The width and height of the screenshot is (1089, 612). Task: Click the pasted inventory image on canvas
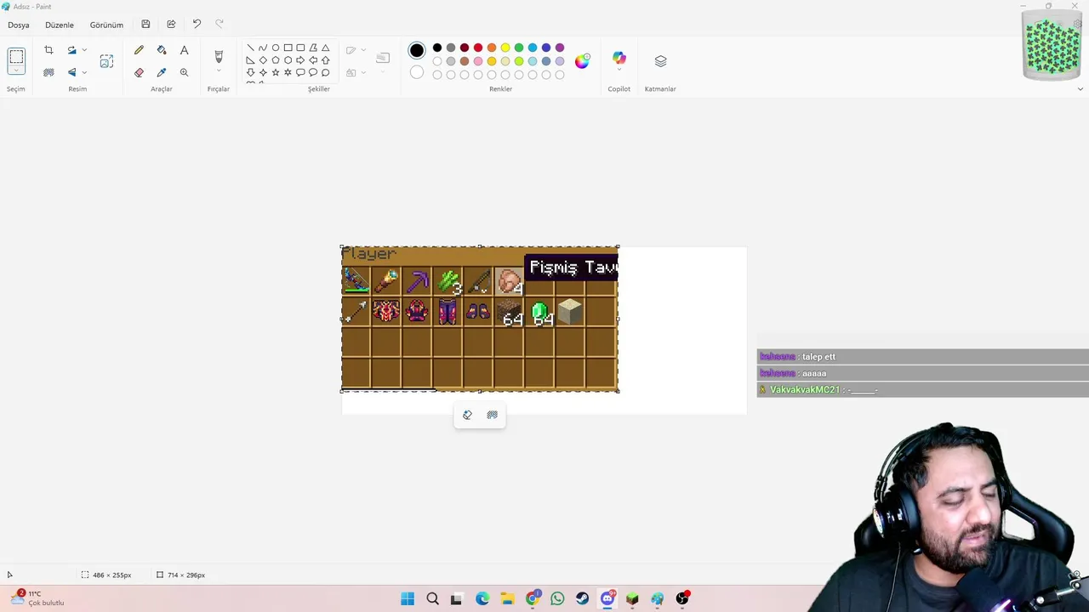click(x=480, y=319)
